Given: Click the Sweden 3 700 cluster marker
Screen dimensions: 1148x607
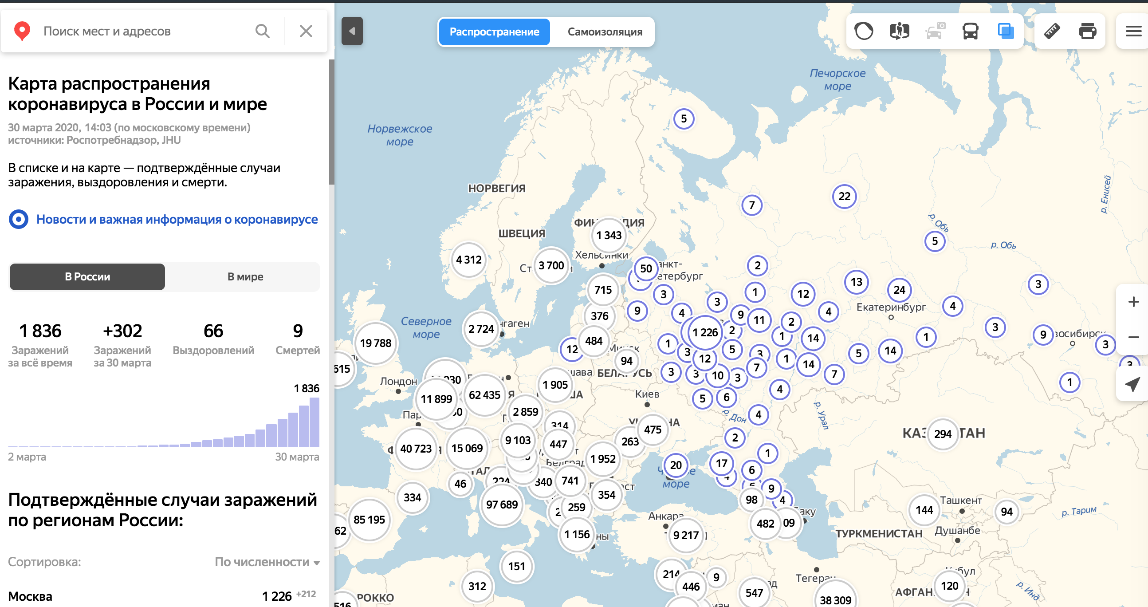Looking at the screenshot, I should [551, 266].
